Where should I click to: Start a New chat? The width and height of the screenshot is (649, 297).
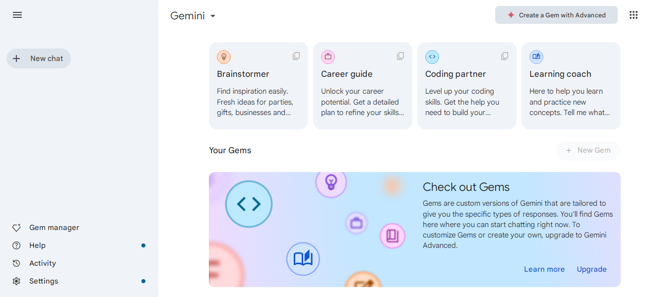39,59
